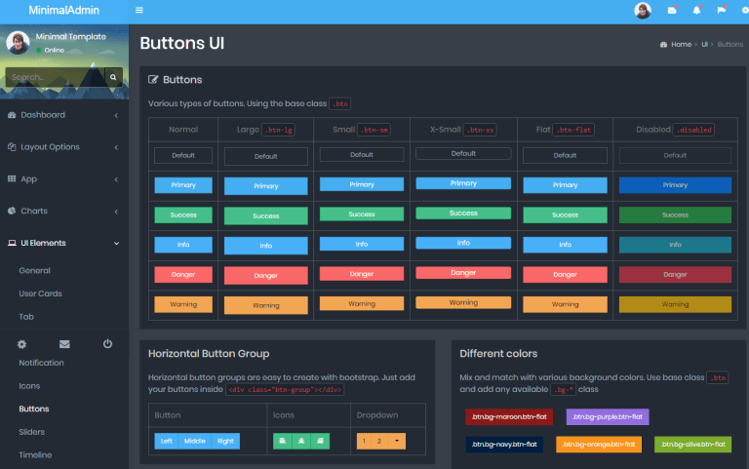Screen dimensions: 749x469
Task: Click the orange .btn.bg-orange.btn-flat button
Action: pos(599,445)
